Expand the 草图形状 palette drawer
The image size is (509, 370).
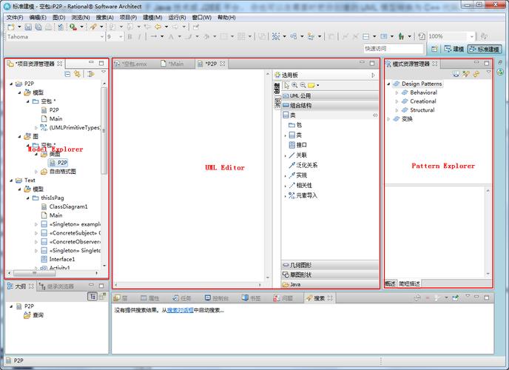(330, 275)
